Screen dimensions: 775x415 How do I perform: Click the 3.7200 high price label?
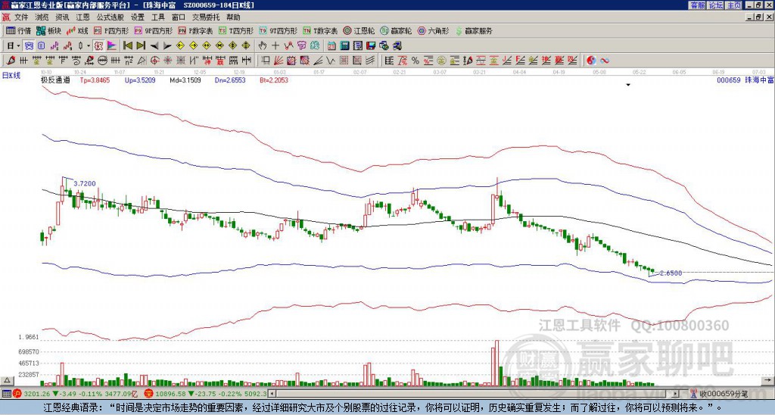tap(85, 183)
